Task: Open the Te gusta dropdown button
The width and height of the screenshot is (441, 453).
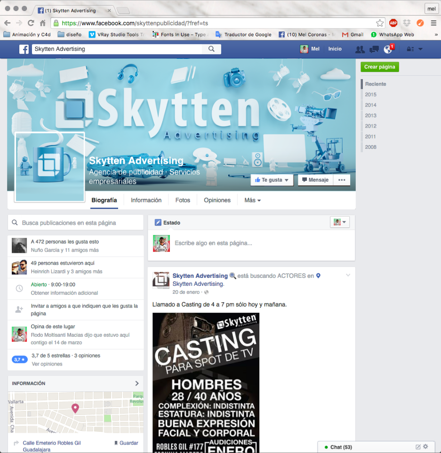Action: click(x=272, y=180)
